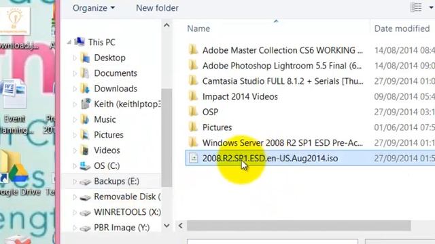435x244 pixels.
Task: File list horizontal scroll left arrow
Action: [181, 226]
